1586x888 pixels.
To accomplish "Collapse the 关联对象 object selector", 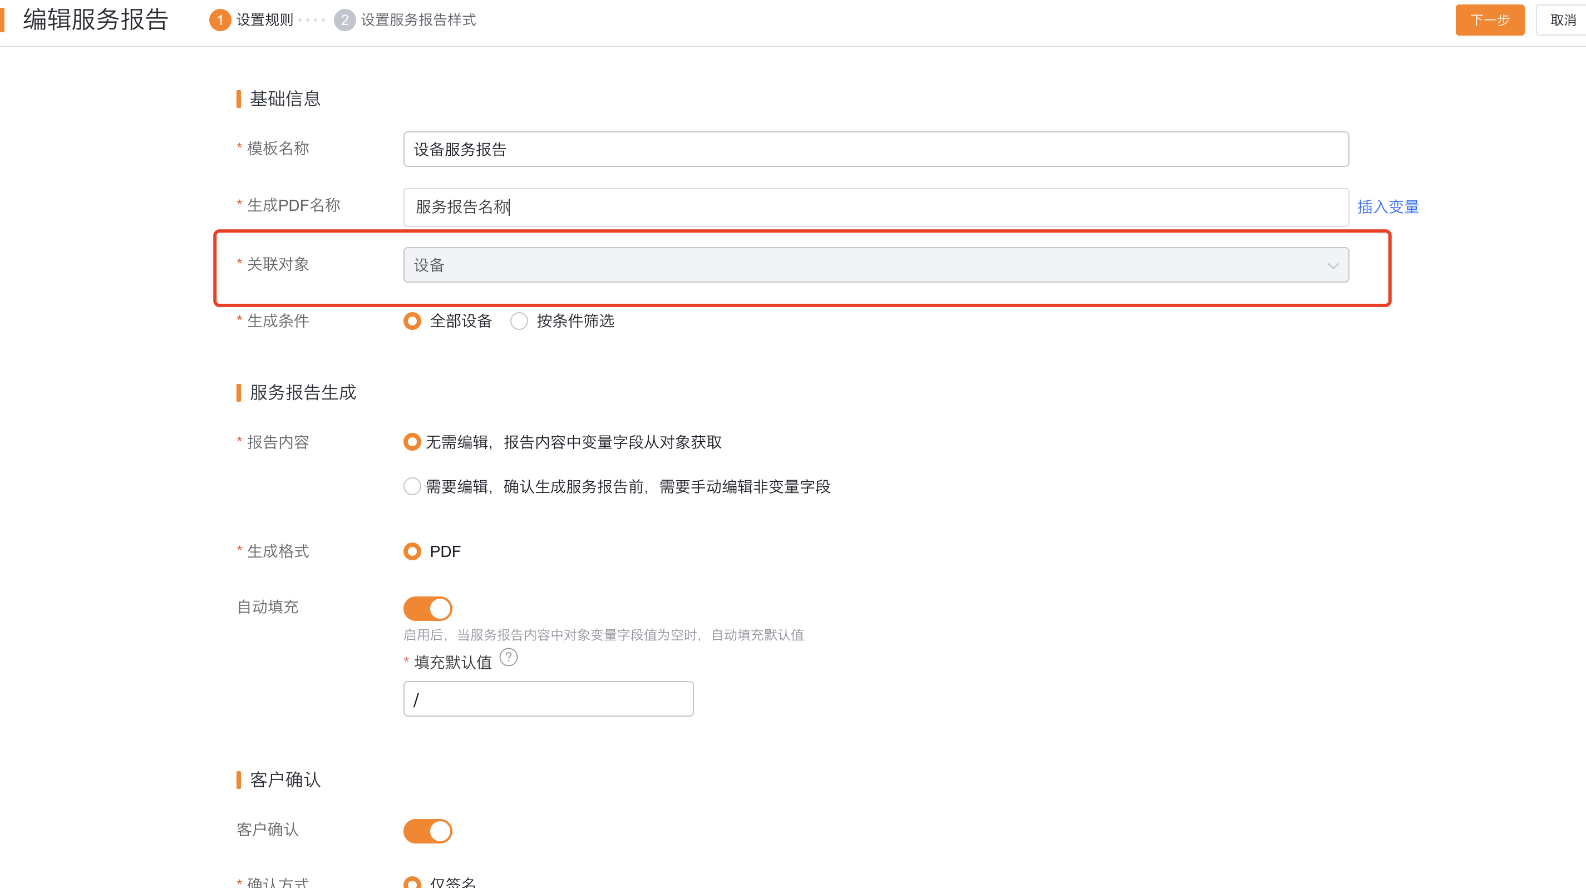I will 1333,265.
